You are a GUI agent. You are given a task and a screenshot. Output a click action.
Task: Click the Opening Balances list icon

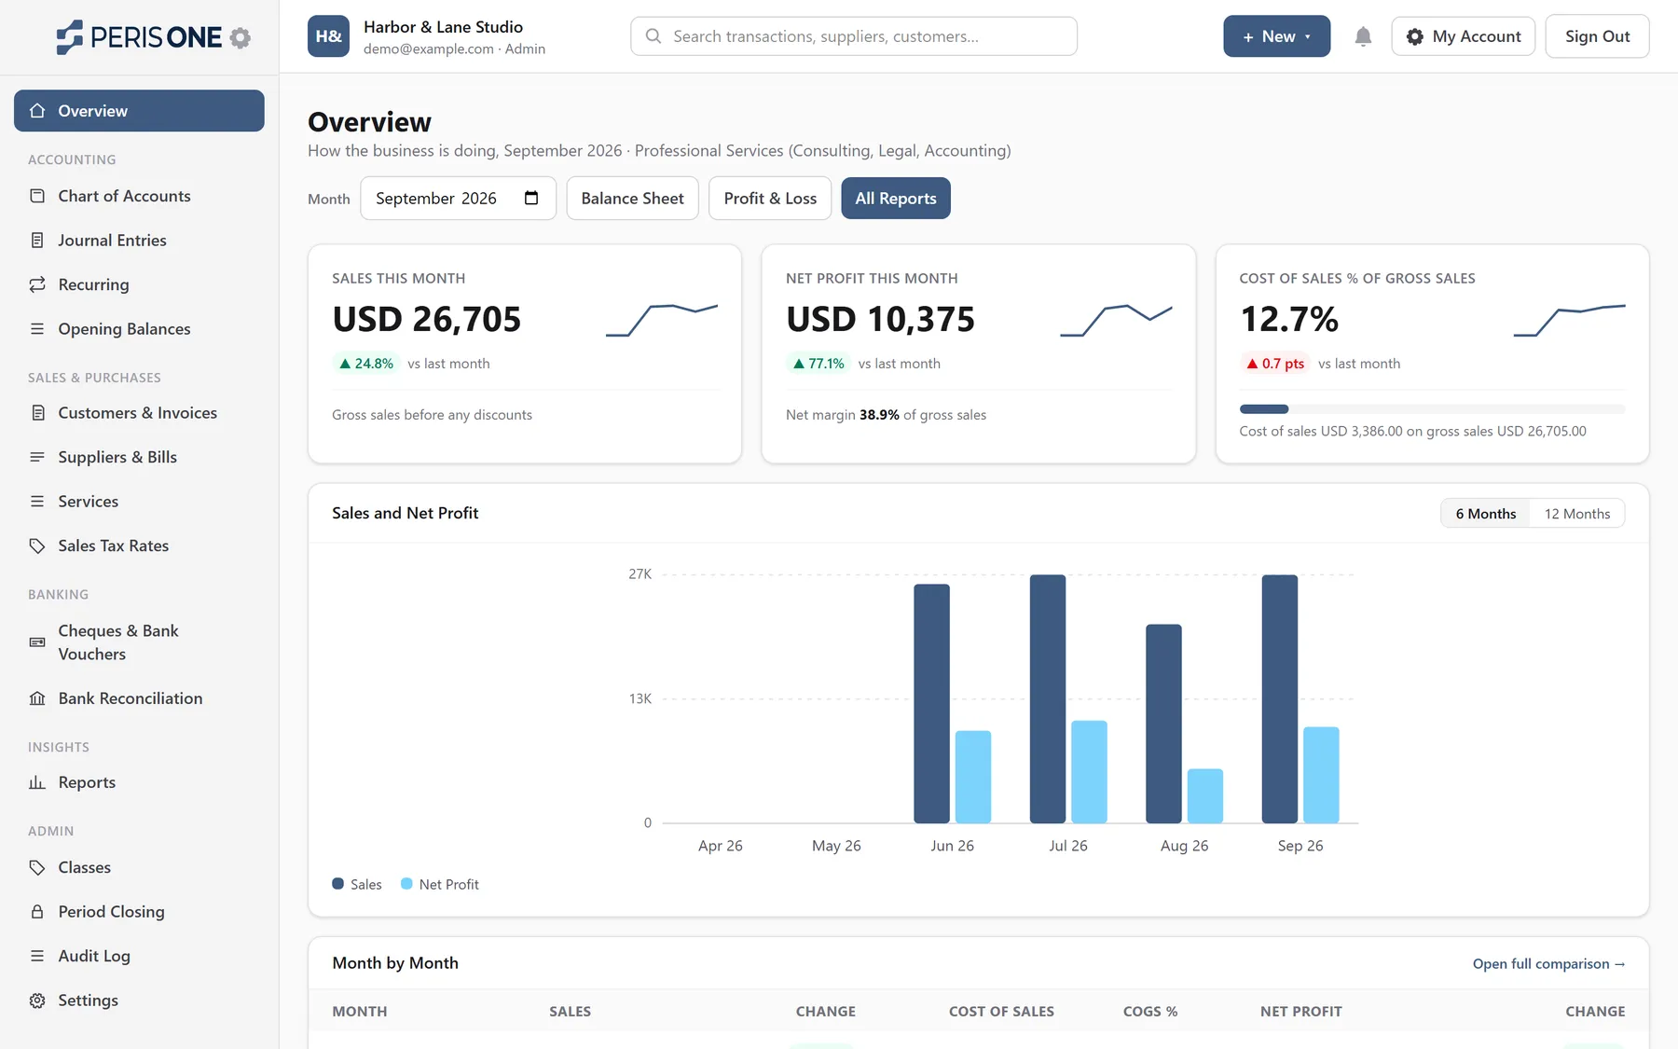tap(37, 328)
